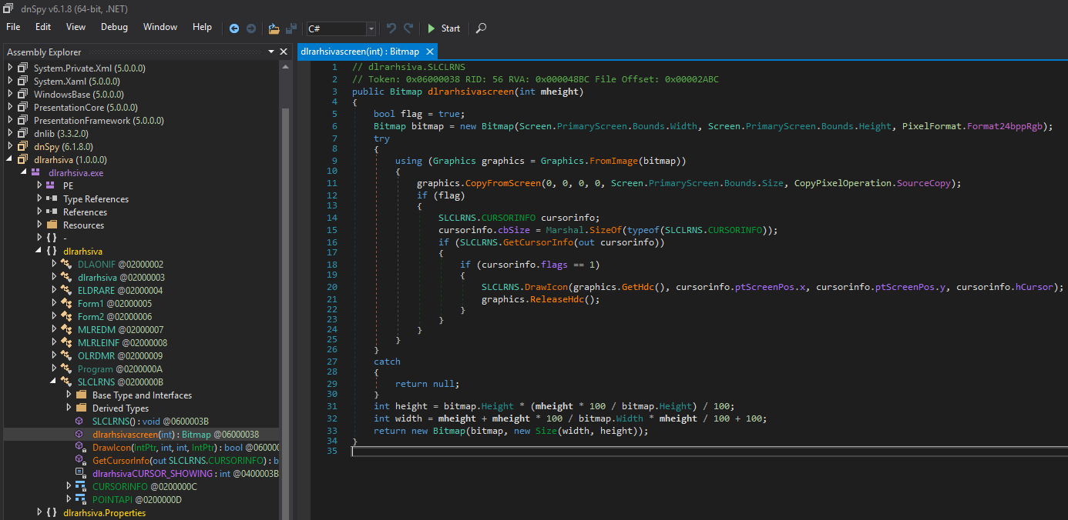Viewport: 1068px width, 520px height.
Task: Select the Program class in the tree
Action: coord(122,368)
